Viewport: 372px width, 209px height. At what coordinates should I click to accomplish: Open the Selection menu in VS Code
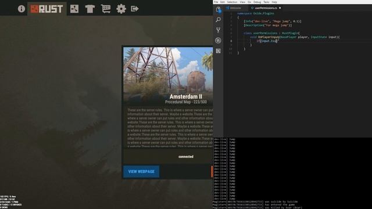coord(232,2)
